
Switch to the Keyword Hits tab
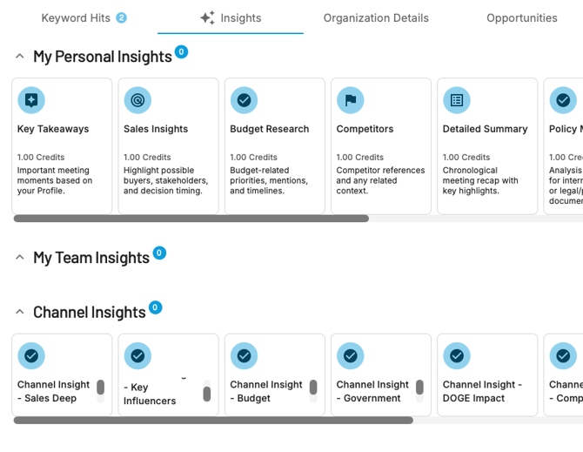(x=83, y=17)
